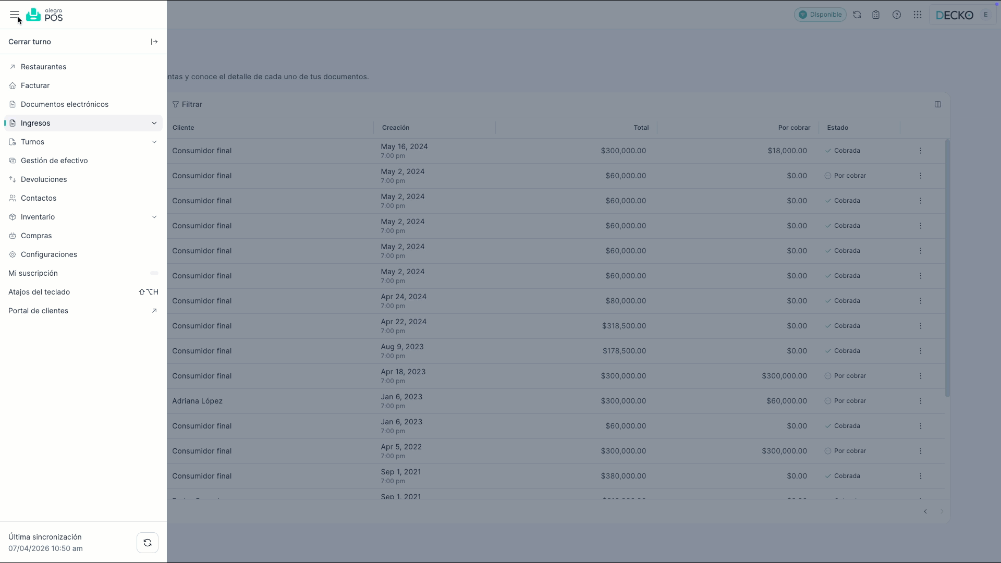This screenshot has width=1001, height=563.
Task: Click the Cerrar turno exit icon
Action: pos(154,42)
